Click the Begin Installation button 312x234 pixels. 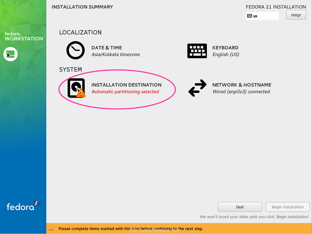coord(288,207)
